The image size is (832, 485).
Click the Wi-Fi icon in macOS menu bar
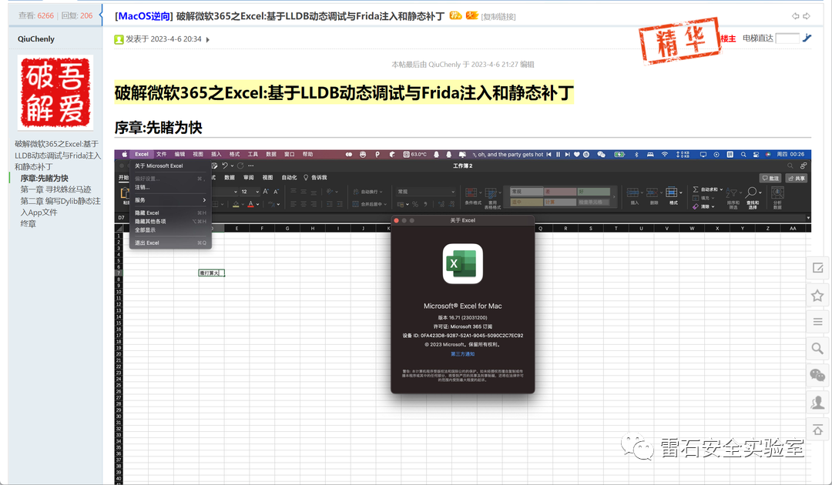pyautogui.click(x=664, y=154)
